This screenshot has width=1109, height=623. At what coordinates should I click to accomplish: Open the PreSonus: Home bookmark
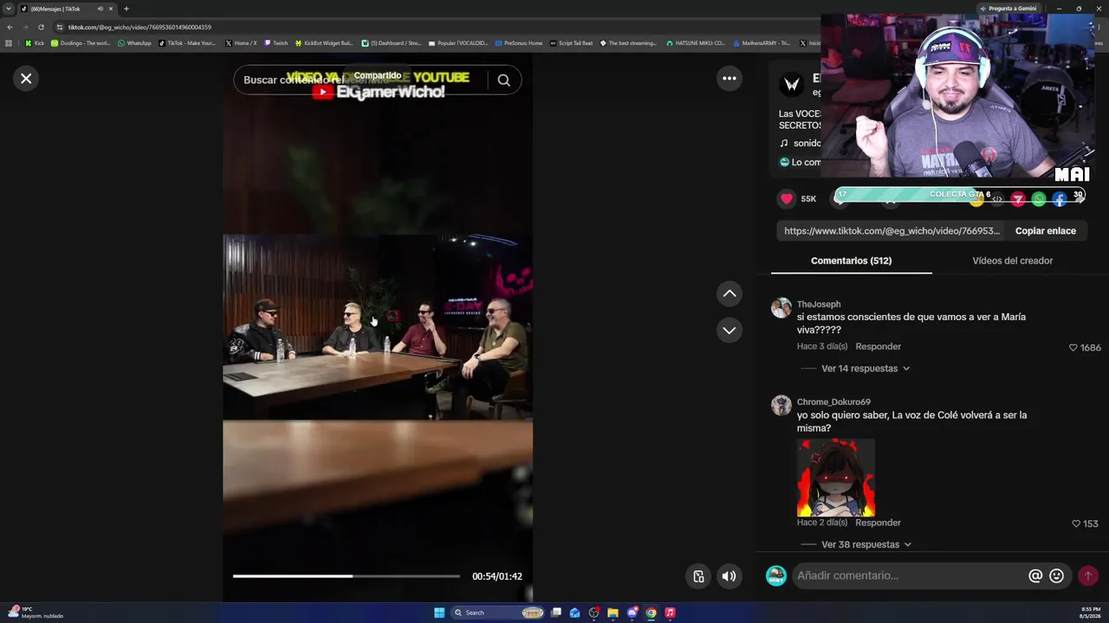coord(518,43)
